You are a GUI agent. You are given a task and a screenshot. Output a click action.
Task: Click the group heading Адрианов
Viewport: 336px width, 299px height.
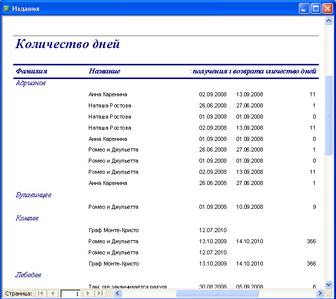click(30, 83)
